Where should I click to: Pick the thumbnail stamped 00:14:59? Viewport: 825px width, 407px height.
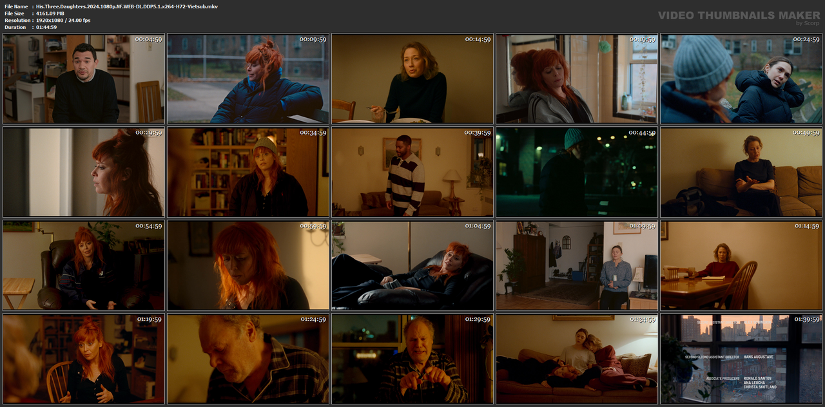click(x=412, y=79)
